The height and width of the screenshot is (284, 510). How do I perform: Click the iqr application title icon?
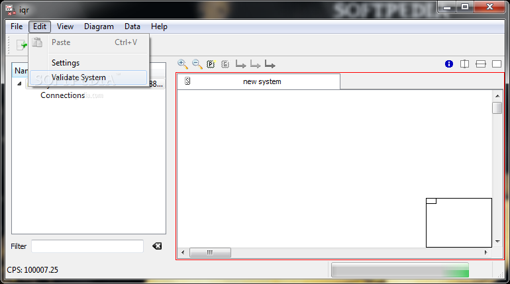[x=11, y=10]
